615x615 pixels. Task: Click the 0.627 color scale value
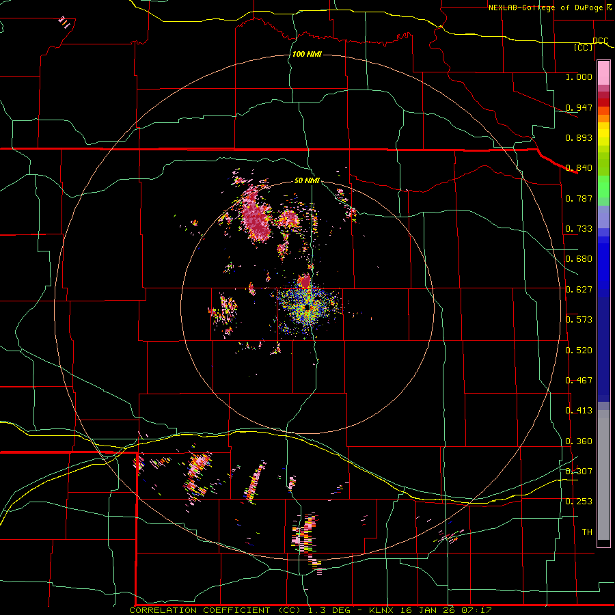579,290
